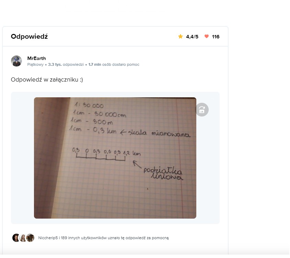Click the third helpful-user avatar
This screenshot has height=258, width=290.
tap(30, 238)
